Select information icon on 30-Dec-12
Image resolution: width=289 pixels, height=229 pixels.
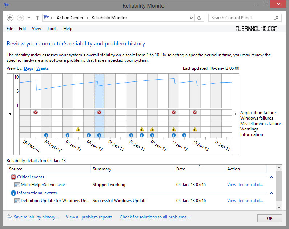click(x=46, y=135)
